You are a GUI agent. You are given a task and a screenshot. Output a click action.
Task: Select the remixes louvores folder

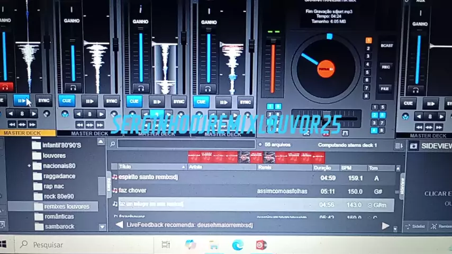click(67, 206)
